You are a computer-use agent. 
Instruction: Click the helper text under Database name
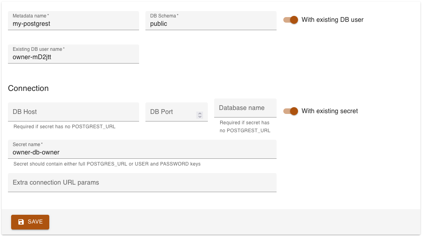(x=245, y=127)
